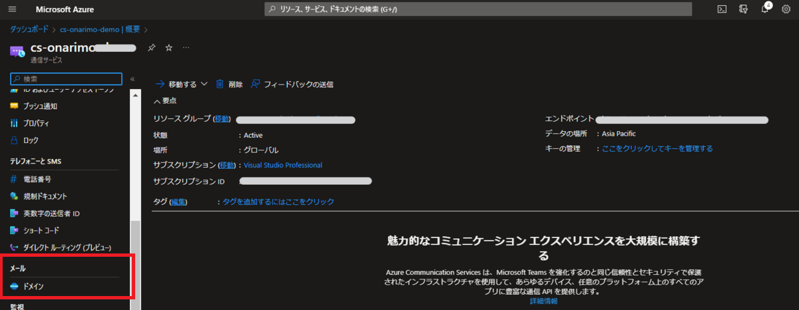Open the notifications bell
The width and height of the screenshot is (799, 310).
[x=765, y=9]
